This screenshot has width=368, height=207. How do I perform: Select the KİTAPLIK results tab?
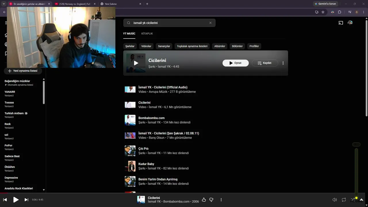[147, 34]
